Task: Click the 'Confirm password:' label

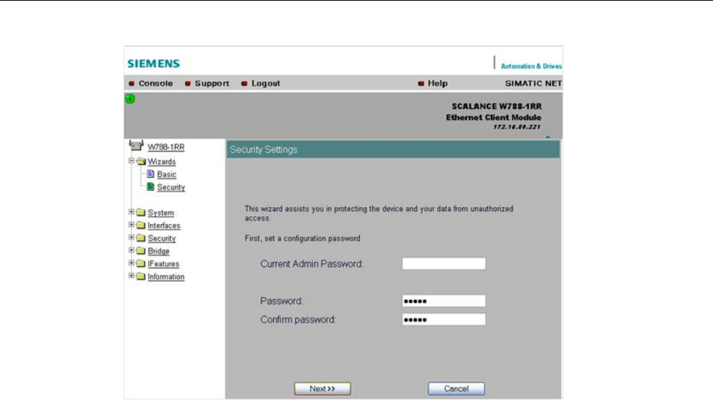Action: pyautogui.click(x=298, y=320)
